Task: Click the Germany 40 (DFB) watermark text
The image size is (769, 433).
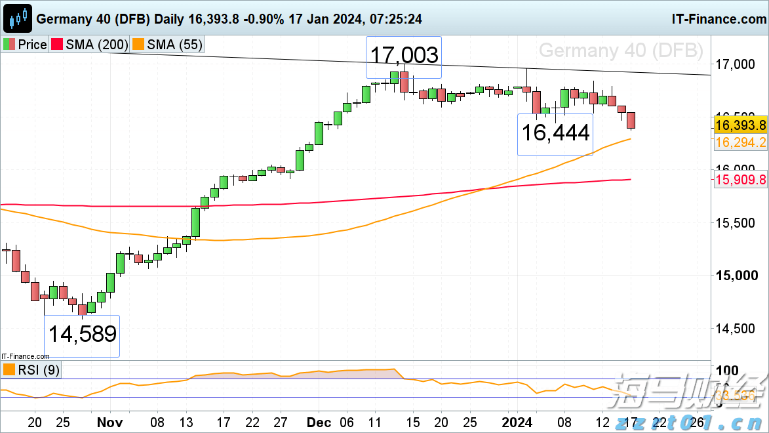Action: point(620,51)
